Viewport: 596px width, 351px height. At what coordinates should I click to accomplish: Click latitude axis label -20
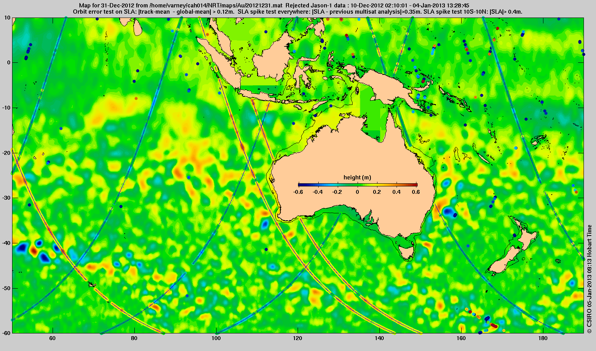point(6,153)
